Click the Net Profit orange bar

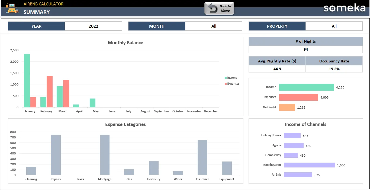[x=287, y=107]
